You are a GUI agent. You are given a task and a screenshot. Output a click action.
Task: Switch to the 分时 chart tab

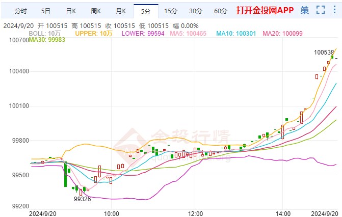[21, 11]
